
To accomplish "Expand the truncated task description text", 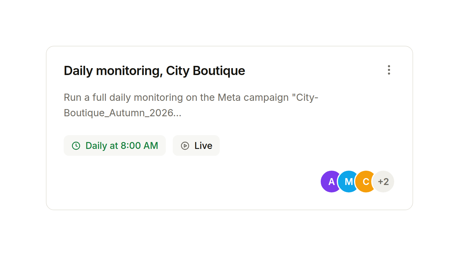I will (x=191, y=105).
